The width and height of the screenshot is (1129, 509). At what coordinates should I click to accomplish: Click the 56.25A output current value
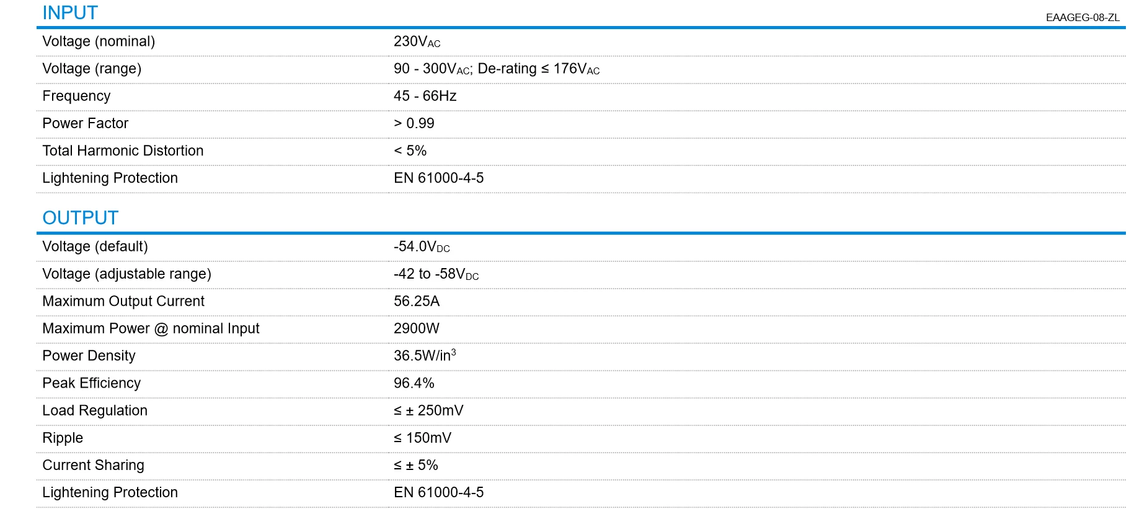click(416, 301)
